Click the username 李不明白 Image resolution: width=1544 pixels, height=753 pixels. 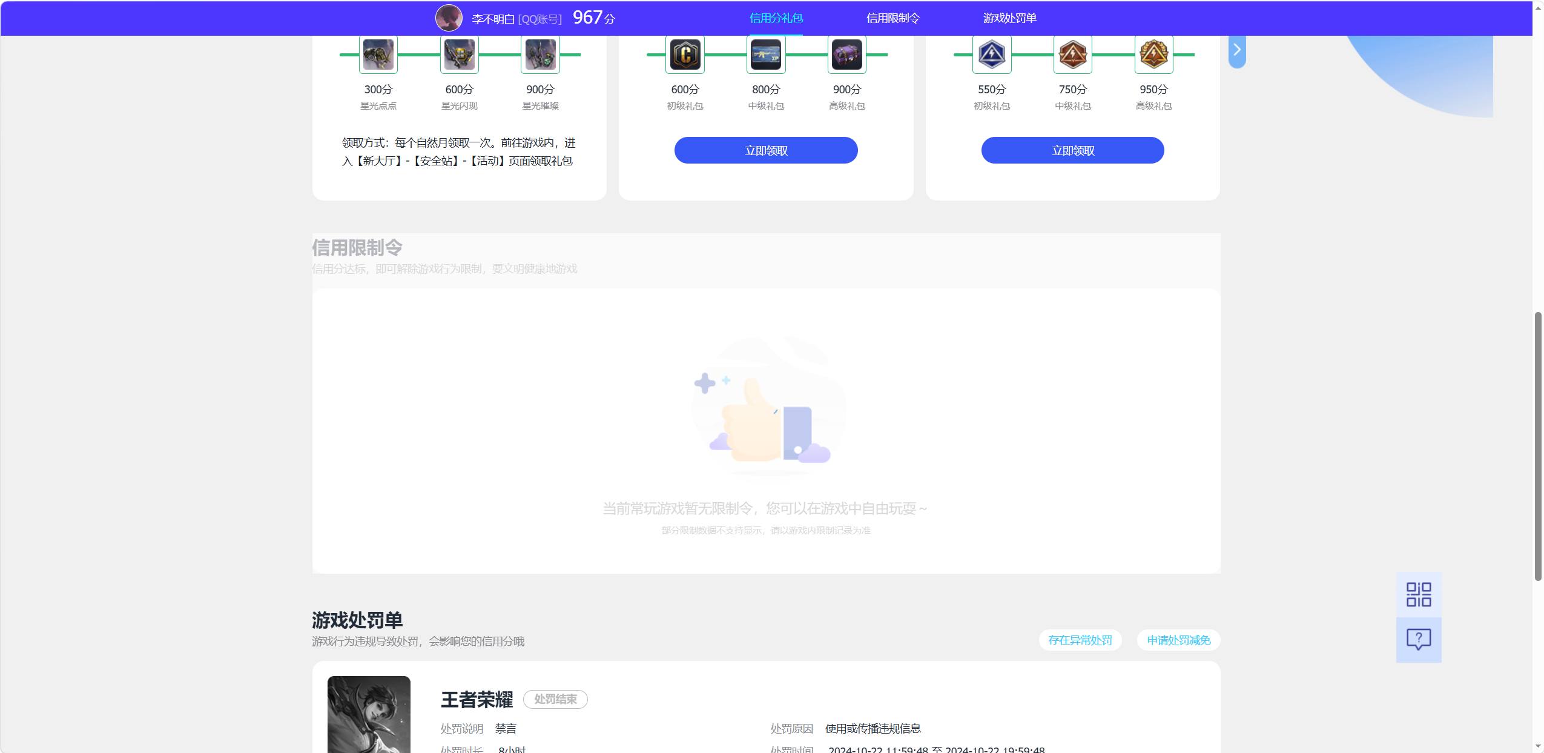click(493, 19)
